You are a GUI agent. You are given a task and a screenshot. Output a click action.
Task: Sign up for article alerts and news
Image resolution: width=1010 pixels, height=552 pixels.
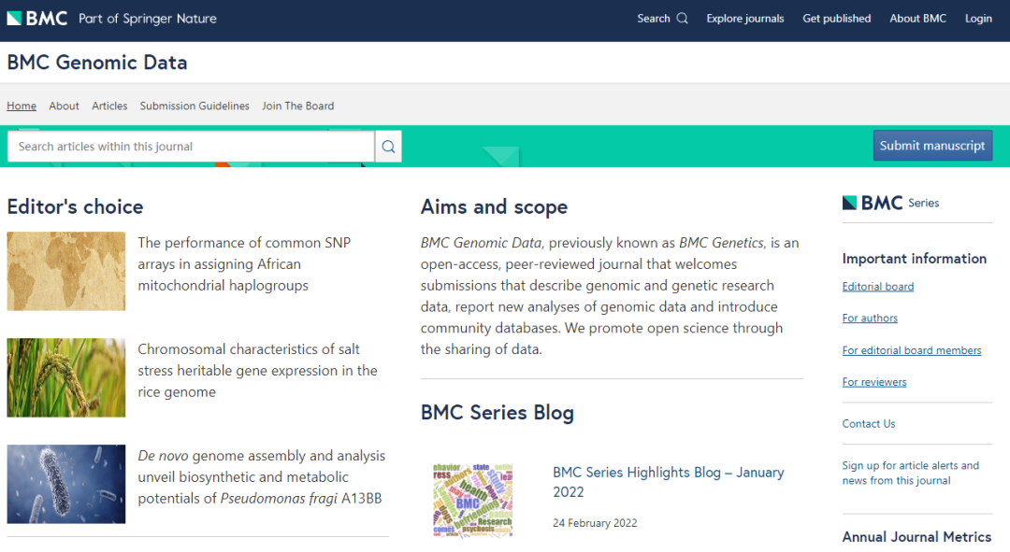911,473
